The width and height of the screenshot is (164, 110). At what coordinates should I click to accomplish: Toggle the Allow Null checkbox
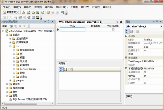click(x=113, y=30)
